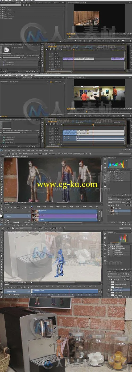Click the foreground color swatch in the zombie Photoshop window
The height and width of the screenshot is (372, 132).
click(x=1, y=216)
